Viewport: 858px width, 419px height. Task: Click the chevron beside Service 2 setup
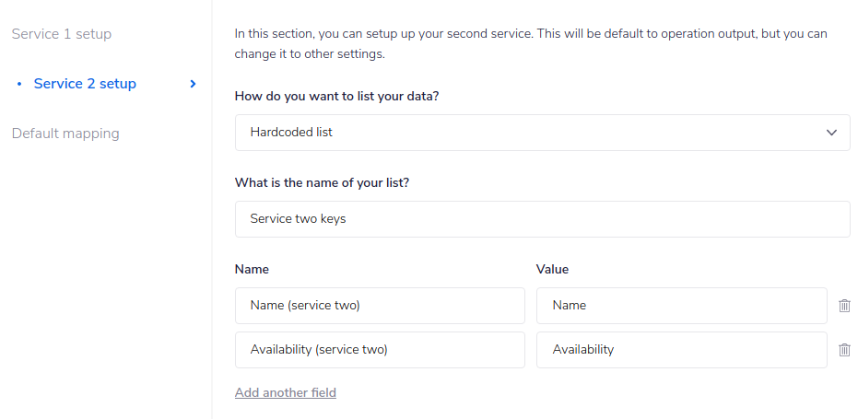coord(193,84)
